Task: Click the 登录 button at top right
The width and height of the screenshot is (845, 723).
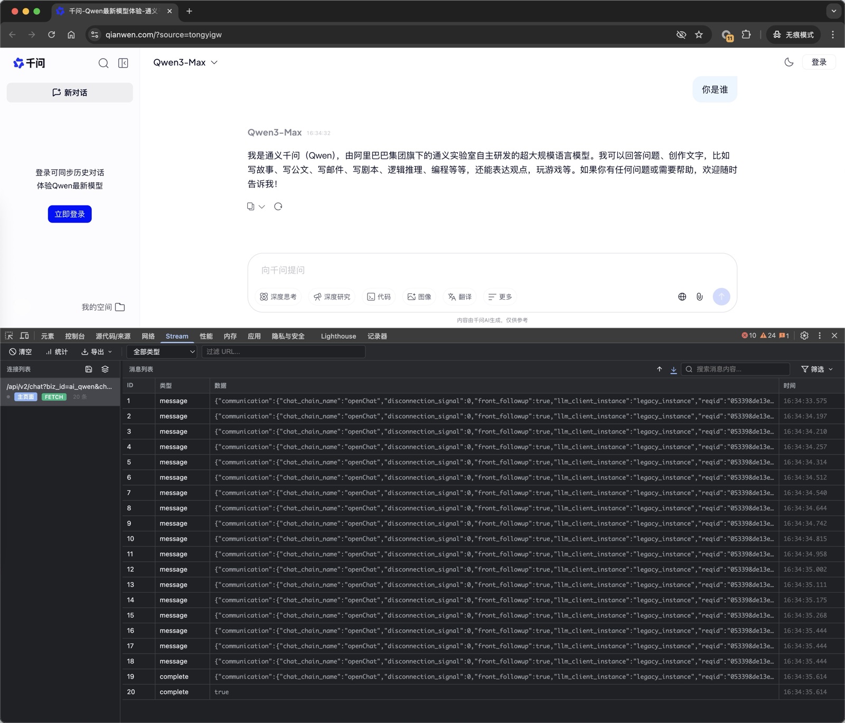Action: point(819,62)
